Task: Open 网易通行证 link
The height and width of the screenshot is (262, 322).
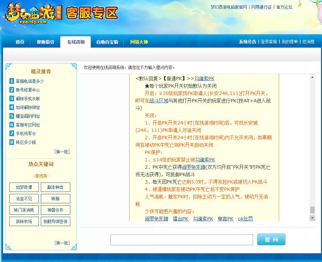Action: 261,7
